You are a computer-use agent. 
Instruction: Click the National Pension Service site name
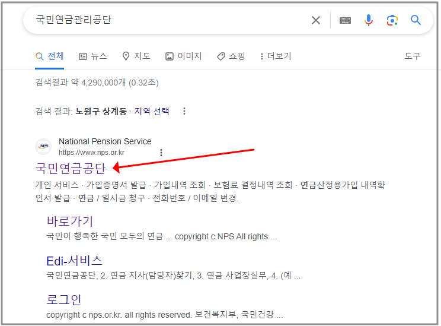coord(105,141)
